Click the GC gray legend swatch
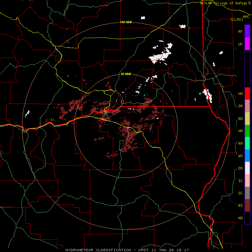The image size is (252, 252). tap(247, 193)
